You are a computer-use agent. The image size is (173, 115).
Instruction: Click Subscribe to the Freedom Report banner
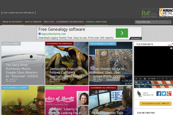[154, 85]
